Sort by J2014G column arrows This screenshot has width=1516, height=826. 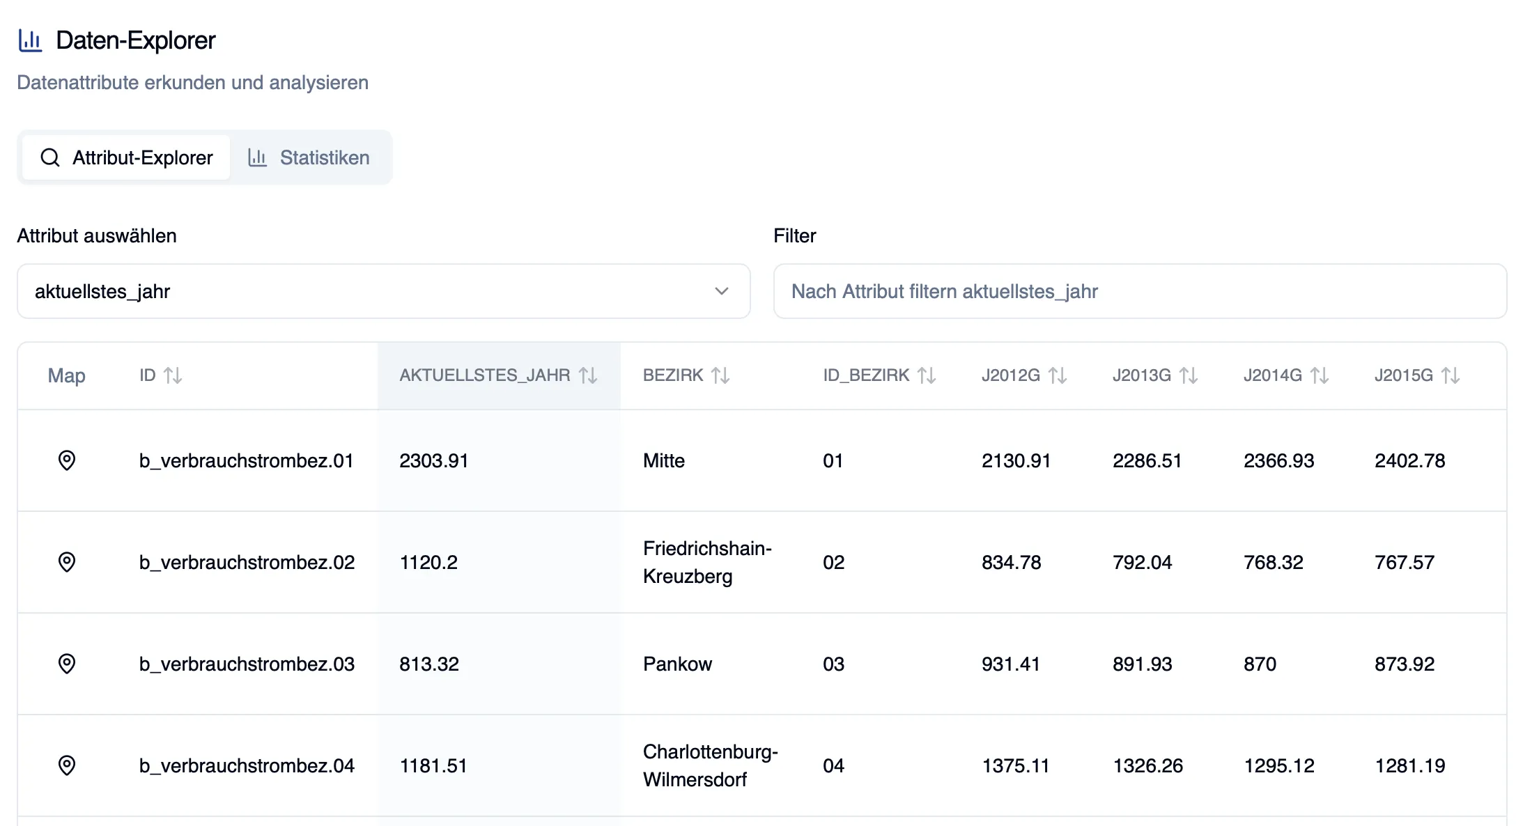1320,375
